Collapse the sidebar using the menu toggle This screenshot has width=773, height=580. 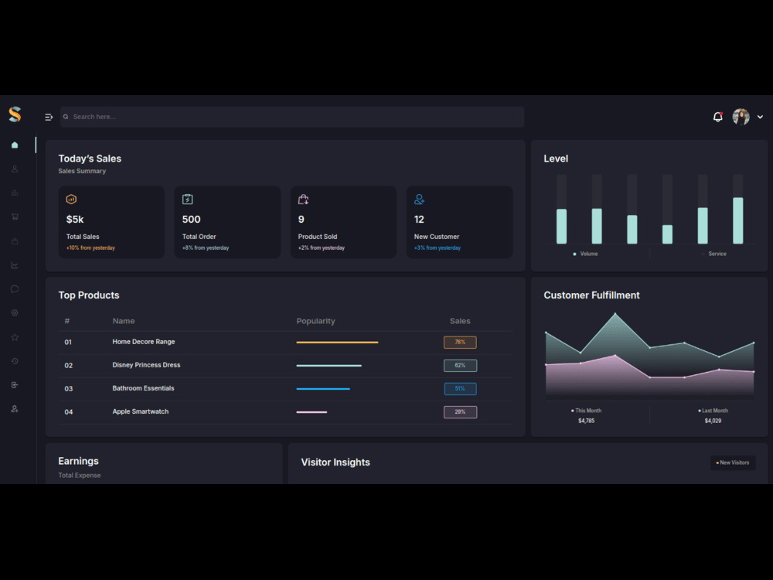(49, 116)
